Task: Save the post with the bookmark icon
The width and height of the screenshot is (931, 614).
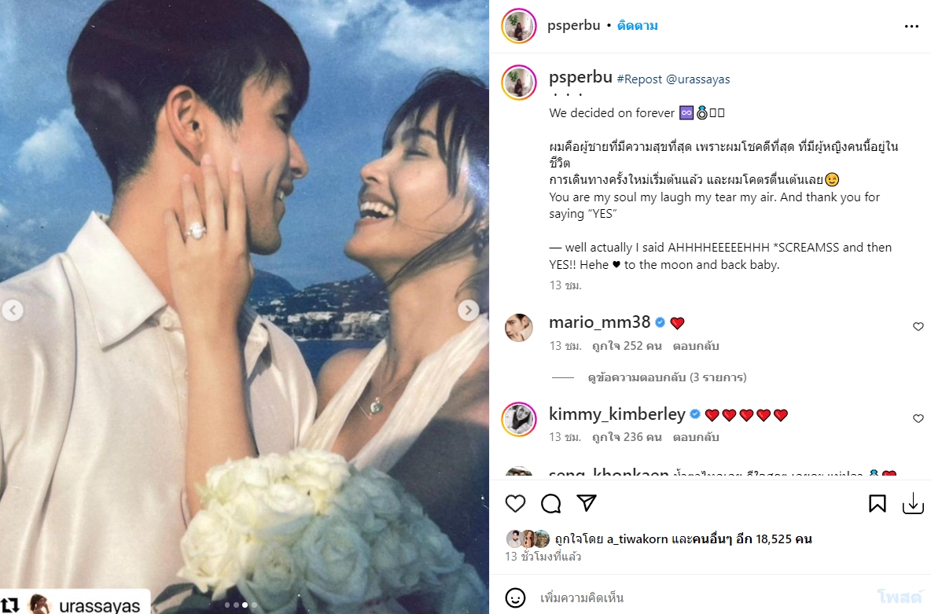Action: point(877,504)
